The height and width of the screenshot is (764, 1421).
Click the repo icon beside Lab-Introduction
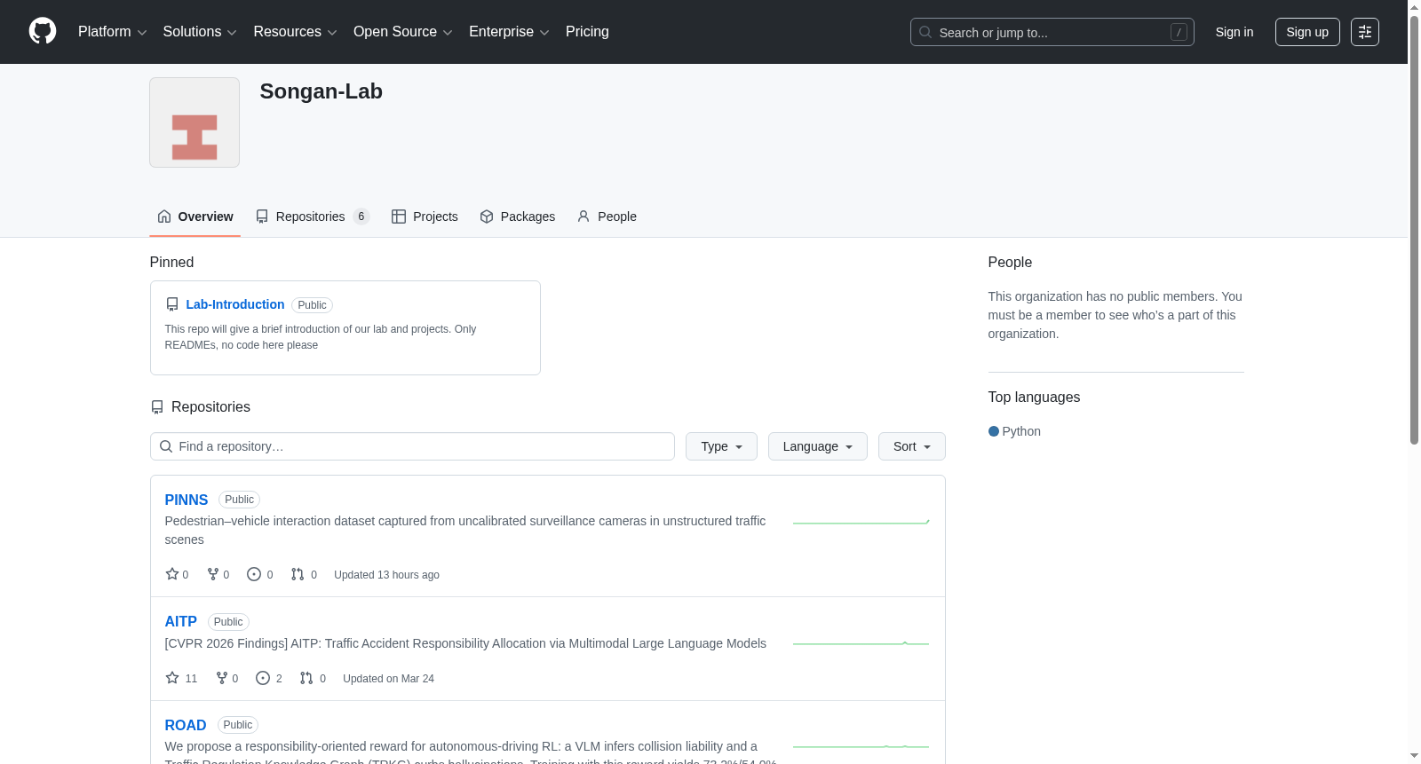(x=172, y=304)
